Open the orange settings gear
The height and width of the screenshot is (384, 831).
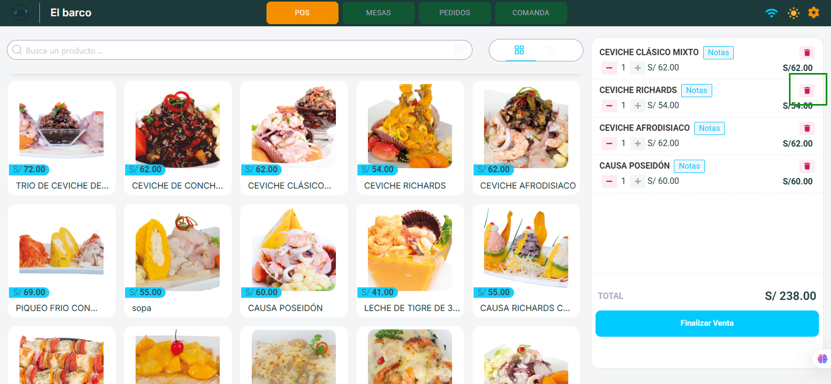click(x=814, y=13)
